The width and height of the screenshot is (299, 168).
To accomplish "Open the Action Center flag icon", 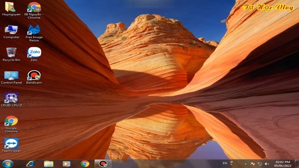I will pos(253,164).
